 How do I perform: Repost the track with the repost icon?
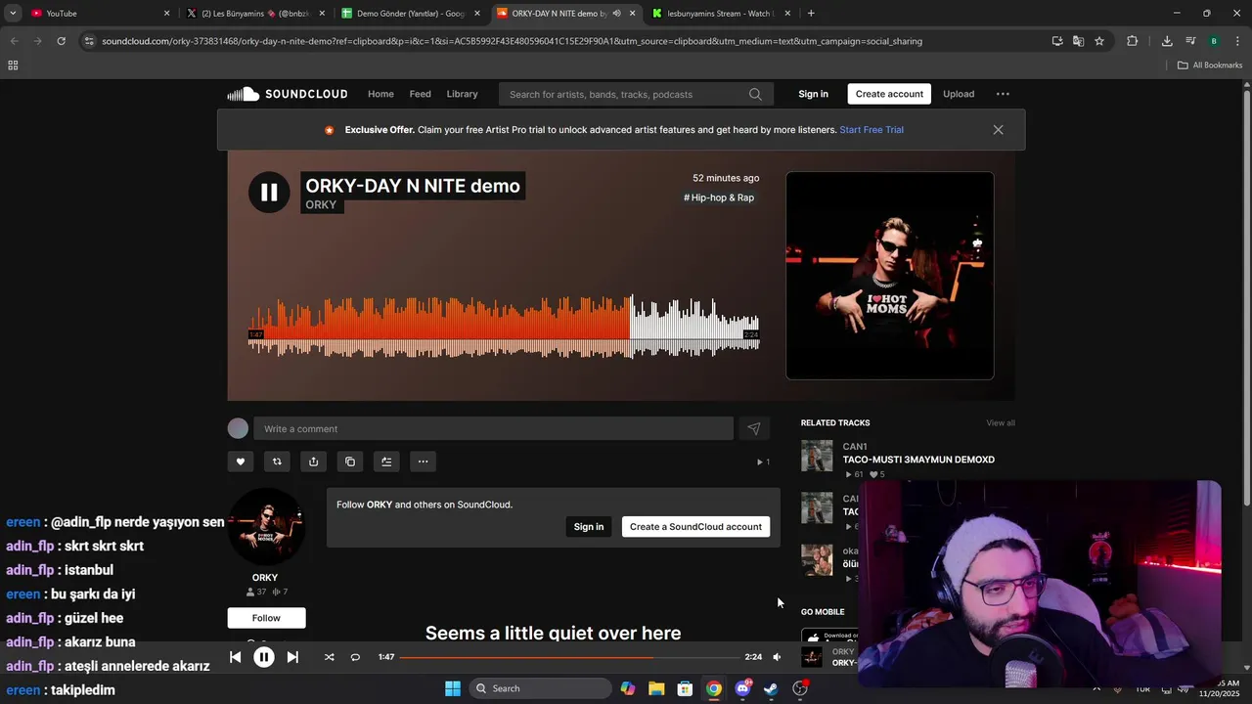277,462
